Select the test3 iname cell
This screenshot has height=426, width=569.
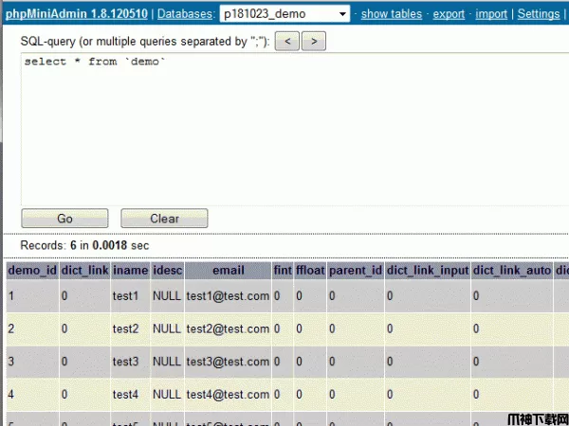tap(125, 362)
